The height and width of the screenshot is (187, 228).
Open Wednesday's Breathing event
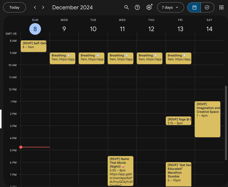tap(120, 58)
